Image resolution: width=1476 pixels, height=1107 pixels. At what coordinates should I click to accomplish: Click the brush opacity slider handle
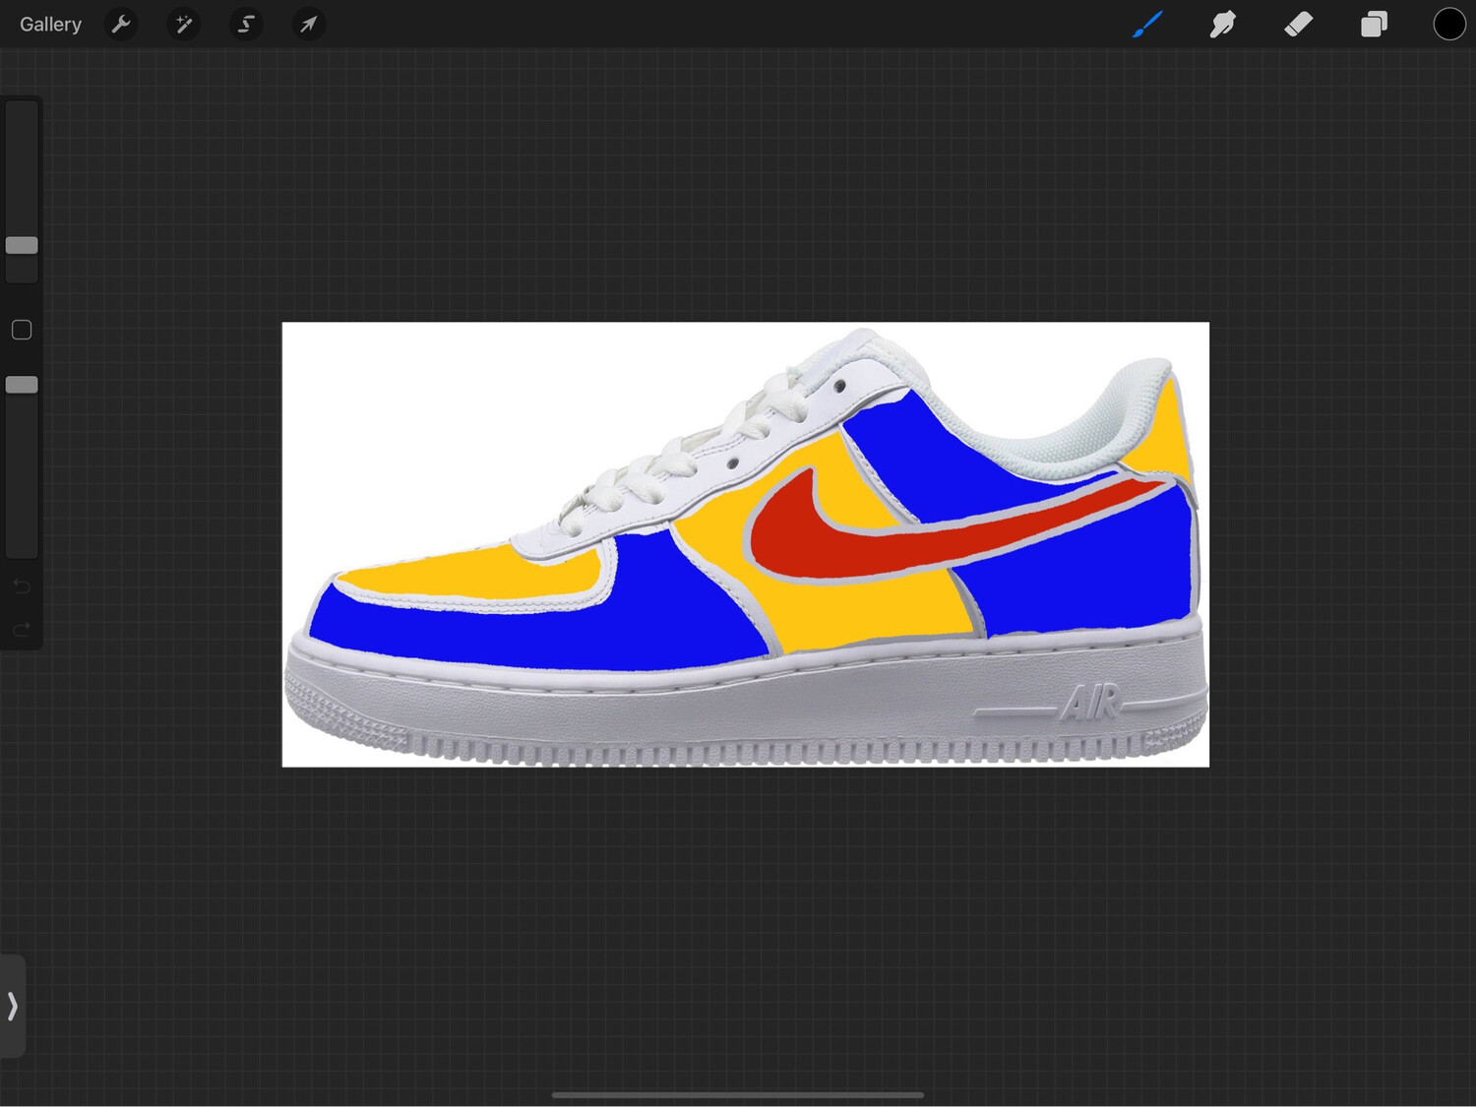coord(22,385)
